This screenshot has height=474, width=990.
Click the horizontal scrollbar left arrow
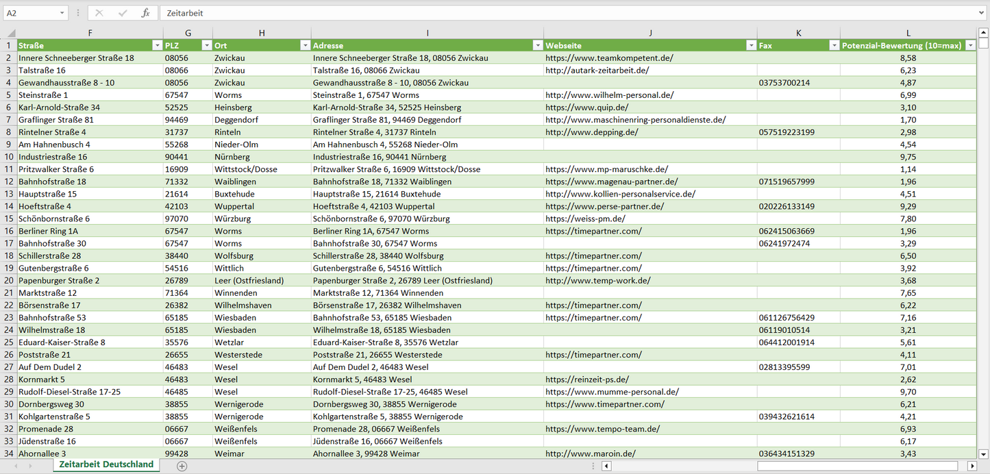[606, 466]
